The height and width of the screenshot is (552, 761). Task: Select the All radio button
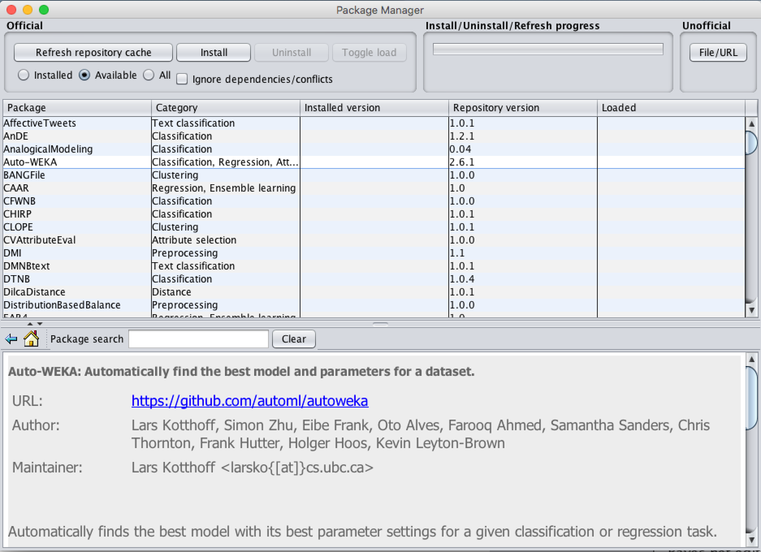149,75
